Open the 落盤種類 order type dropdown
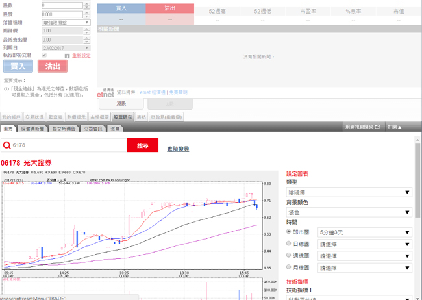Viewport: 422px width, 300px height. [x=66, y=23]
